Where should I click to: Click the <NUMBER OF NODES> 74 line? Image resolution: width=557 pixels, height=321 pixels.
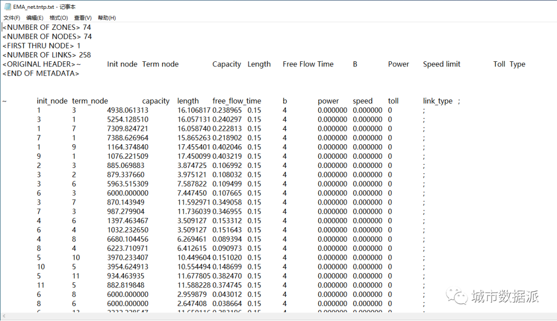click(47, 37)
